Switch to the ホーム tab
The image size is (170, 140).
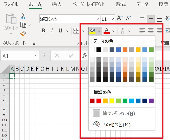point(35,5)
